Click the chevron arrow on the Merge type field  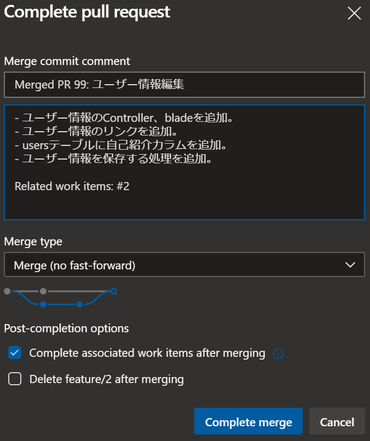[350, 264]
